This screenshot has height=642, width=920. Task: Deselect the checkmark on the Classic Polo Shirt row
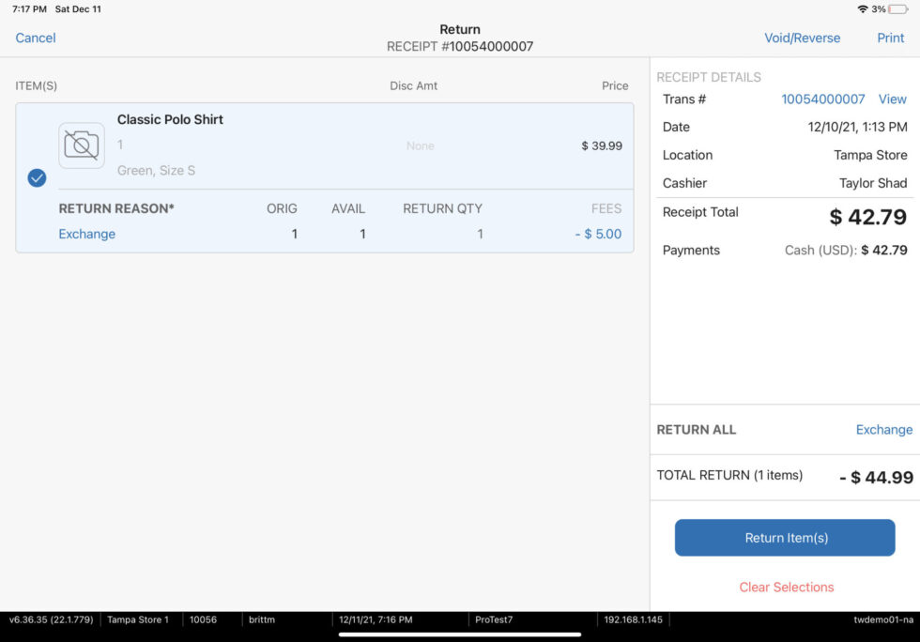(x=37, y=177)
